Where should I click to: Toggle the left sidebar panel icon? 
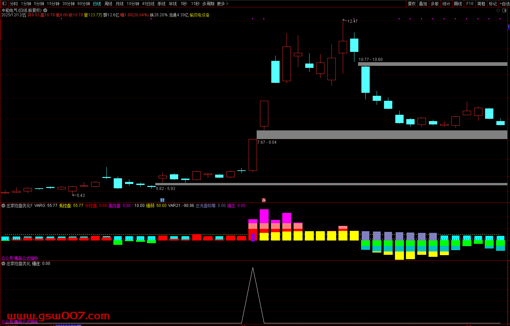(4, 4)
